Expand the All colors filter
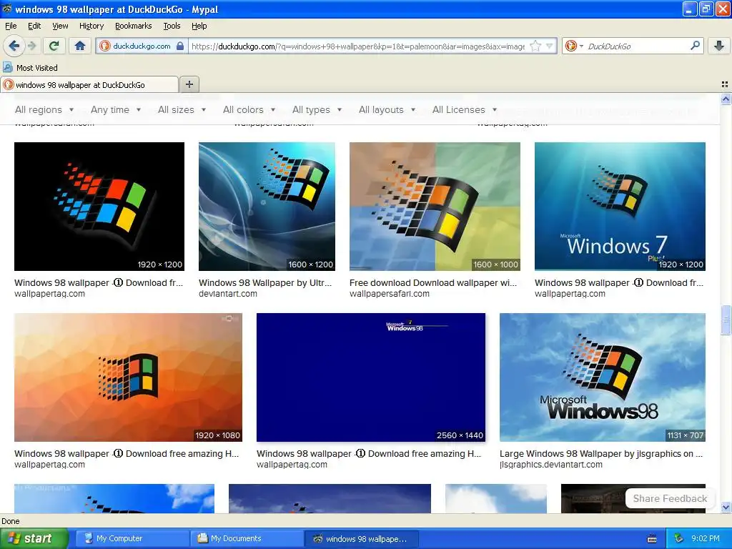 tap(249, 109)
